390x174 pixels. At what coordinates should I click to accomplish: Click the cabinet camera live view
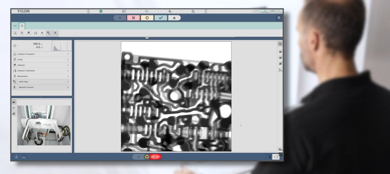(44, 125)
